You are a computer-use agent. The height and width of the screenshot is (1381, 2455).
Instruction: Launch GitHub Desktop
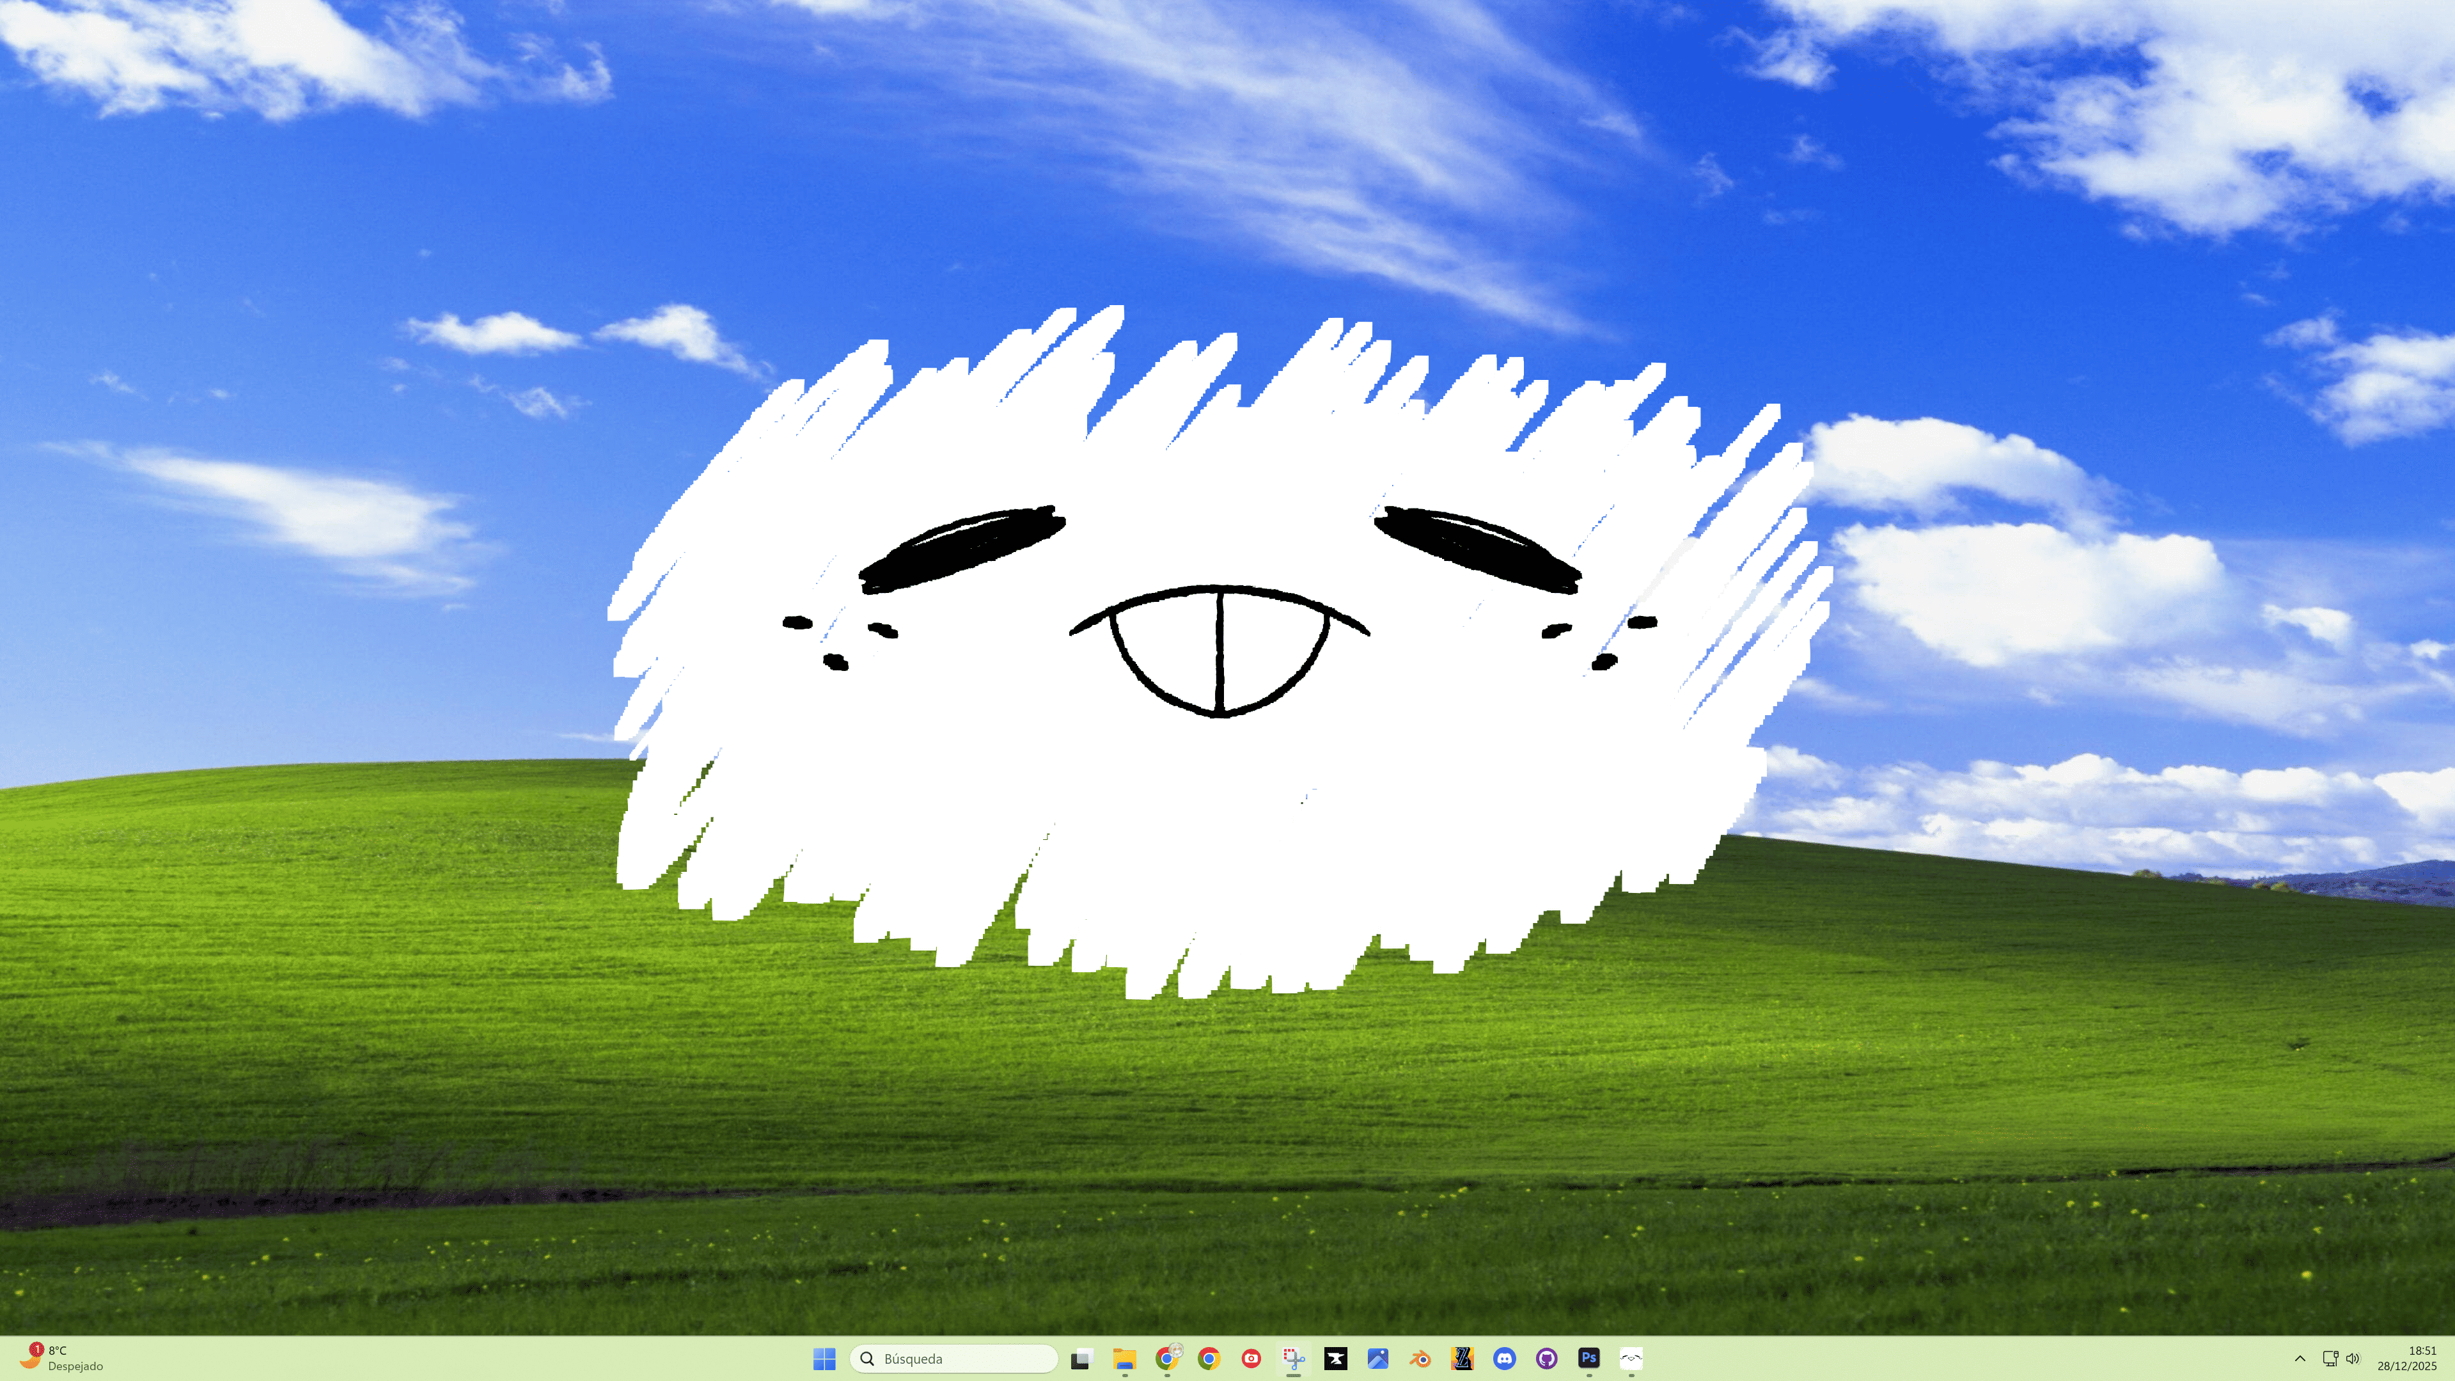tap(1547, 1358)
